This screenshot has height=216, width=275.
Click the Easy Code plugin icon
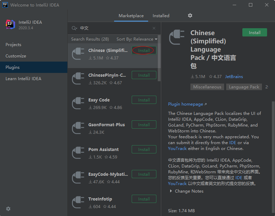tap(78, 103)
